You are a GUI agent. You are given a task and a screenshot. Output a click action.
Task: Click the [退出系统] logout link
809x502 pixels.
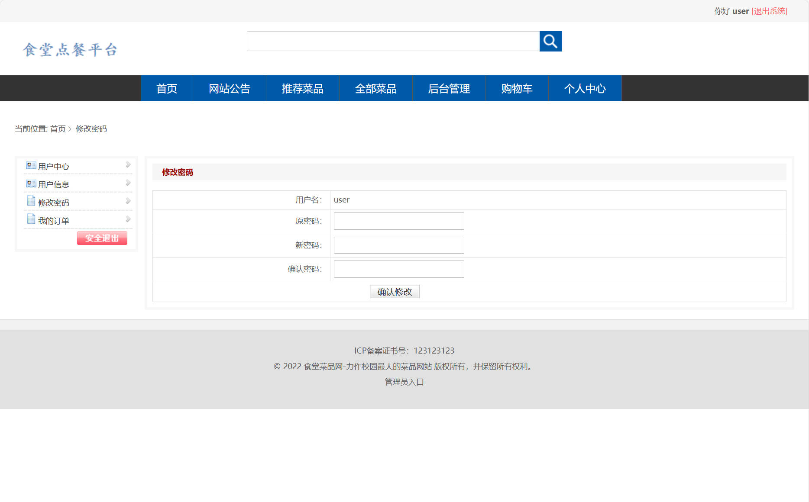pos(770,11)
